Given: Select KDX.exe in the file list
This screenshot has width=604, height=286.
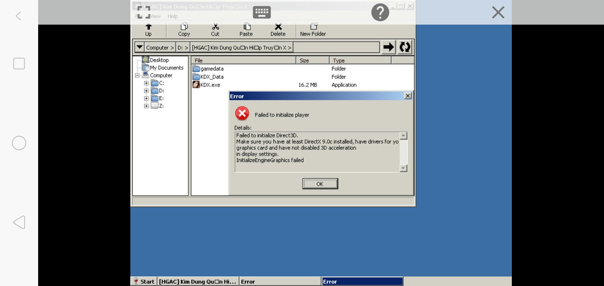Looking at the screenshot, I should 210,85.
